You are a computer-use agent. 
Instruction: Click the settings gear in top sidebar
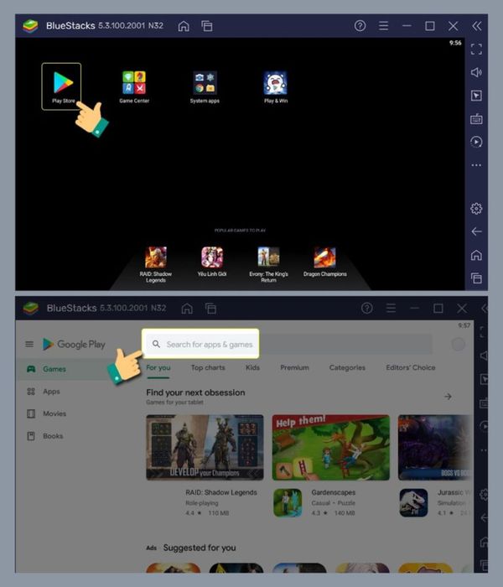476,208
